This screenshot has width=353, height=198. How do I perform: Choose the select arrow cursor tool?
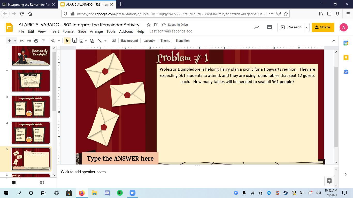[67, 41]
